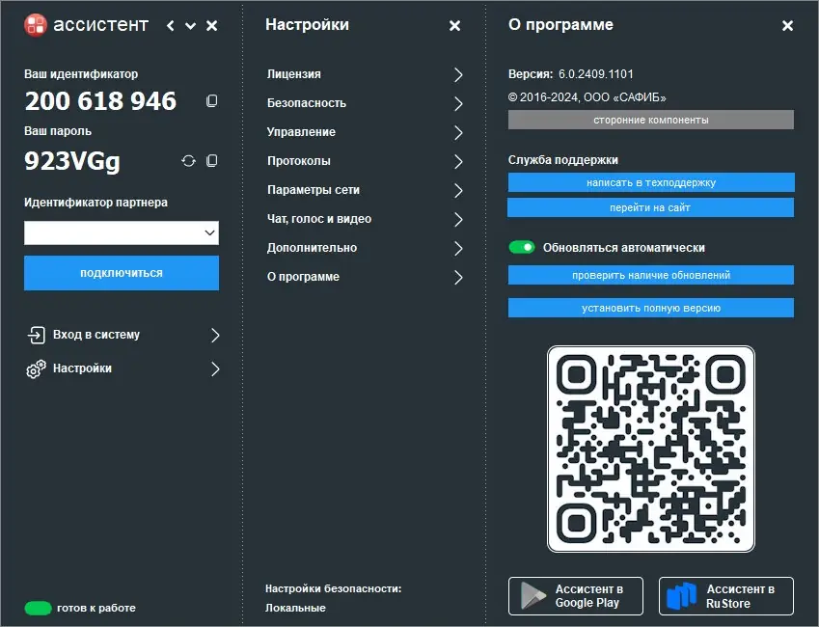
Task: Click the Assistant logo icon
Action: (37, 25)
